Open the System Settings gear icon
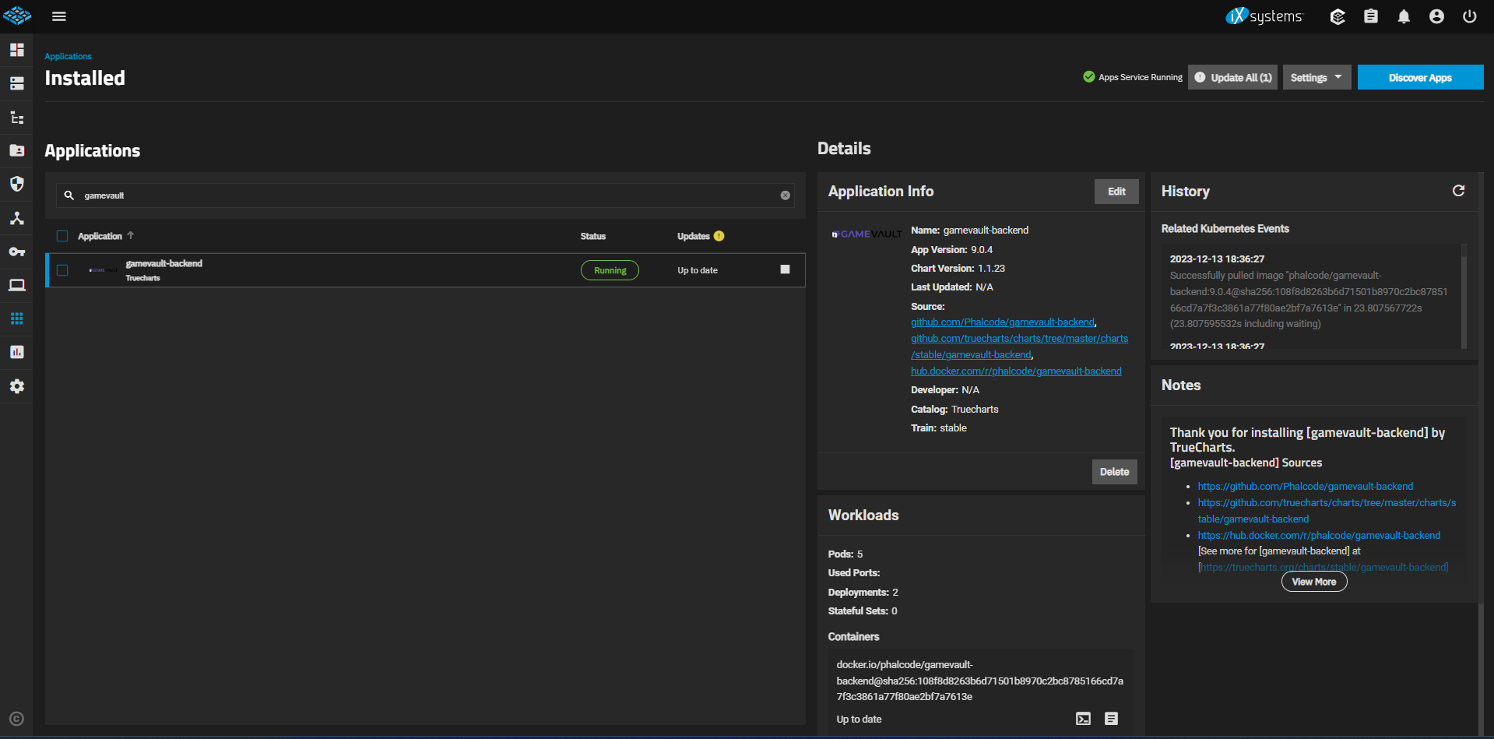This screenshot has height=739, width=1494. [x=16, y=386]
